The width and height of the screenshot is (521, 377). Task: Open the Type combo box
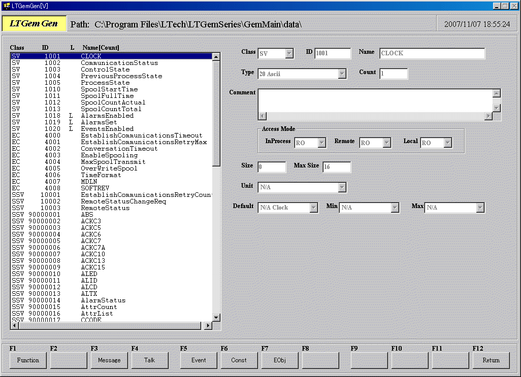point(342,74)
